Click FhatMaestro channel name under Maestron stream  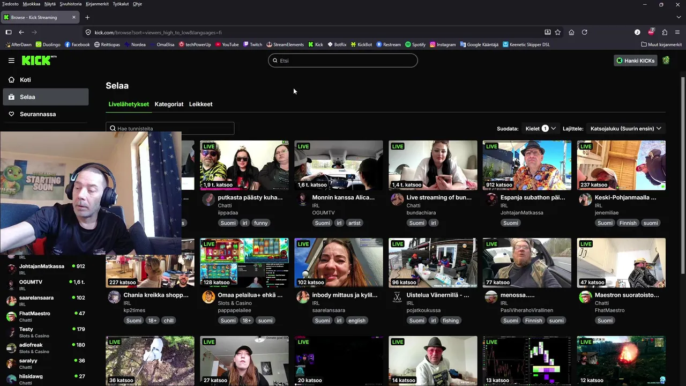[610, 310]
